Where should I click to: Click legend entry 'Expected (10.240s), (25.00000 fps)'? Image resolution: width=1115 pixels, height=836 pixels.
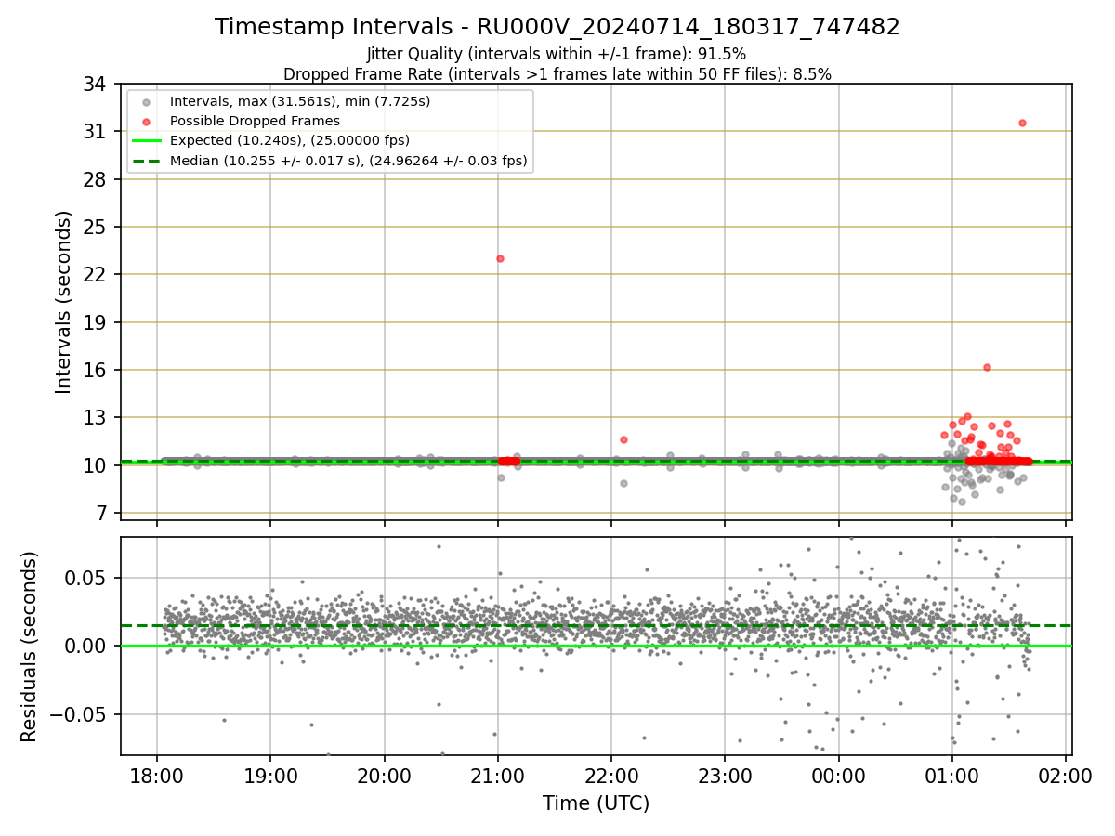(290, 140)
